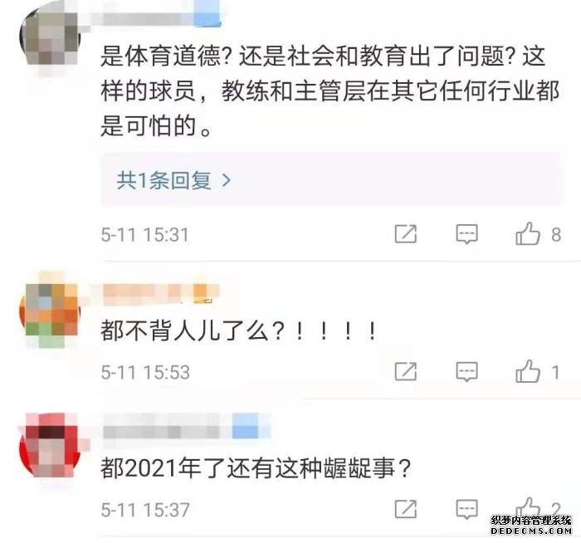581x543 pixels.
Task: Open second commenter's blurred orange username
Action: 160,294
